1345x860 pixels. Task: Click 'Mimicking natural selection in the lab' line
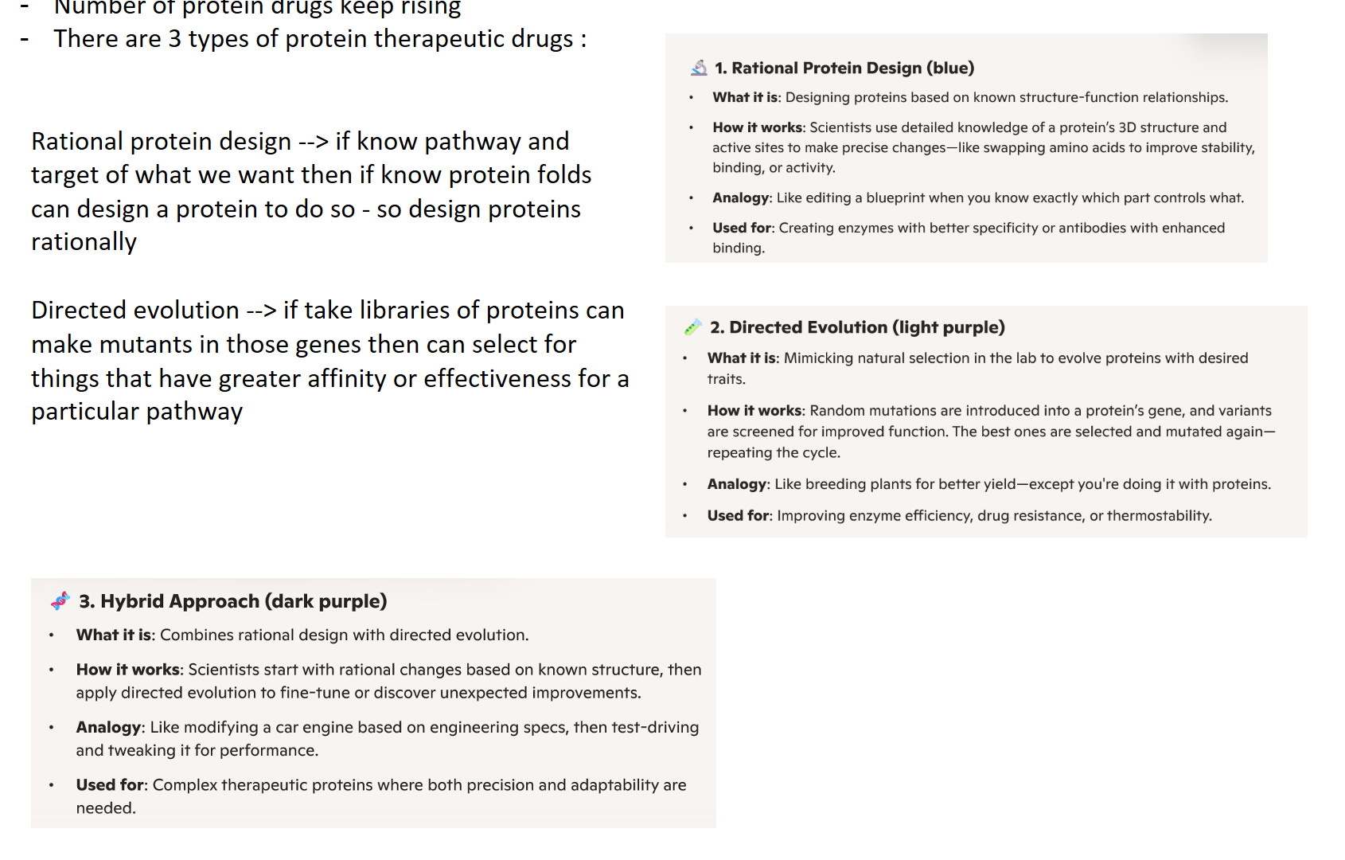[x=978, y=368]
